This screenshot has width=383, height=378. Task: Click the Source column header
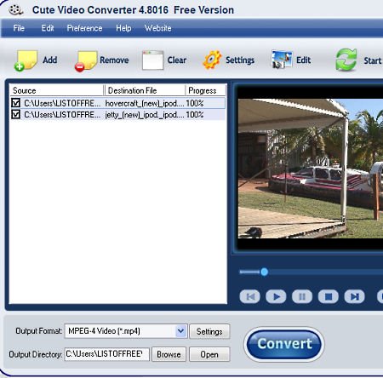point(57,90)
